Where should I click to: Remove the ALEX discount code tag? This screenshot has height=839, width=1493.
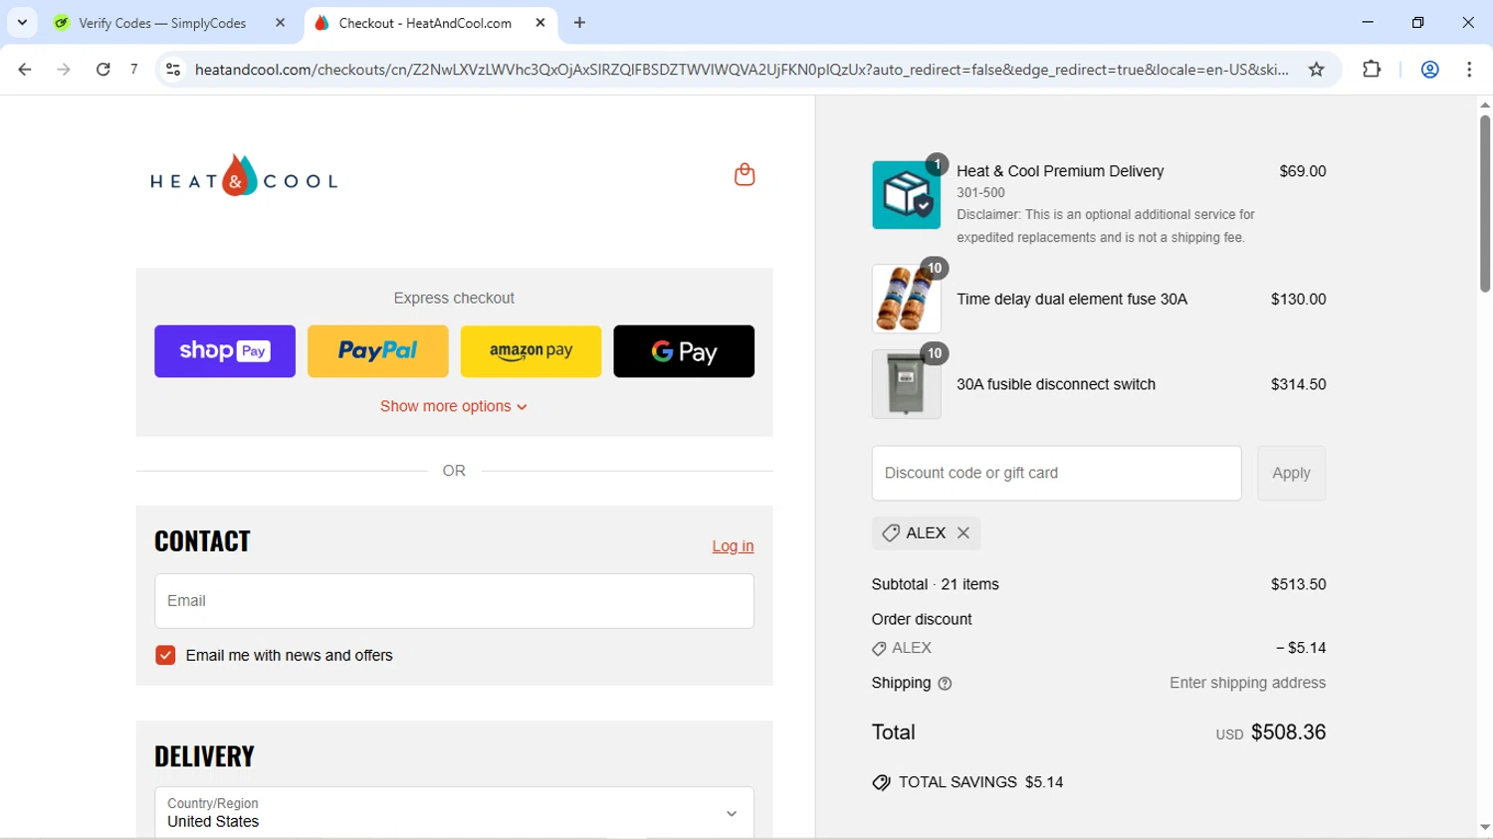(x=963, y=533)
